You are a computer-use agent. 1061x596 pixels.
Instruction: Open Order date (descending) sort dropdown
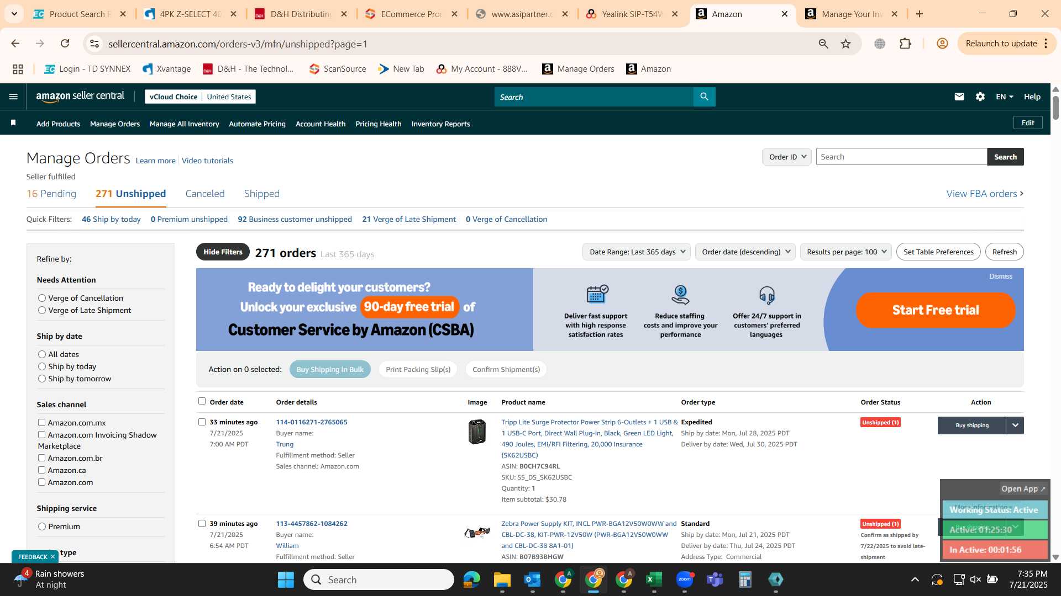[x=745, y=252]
